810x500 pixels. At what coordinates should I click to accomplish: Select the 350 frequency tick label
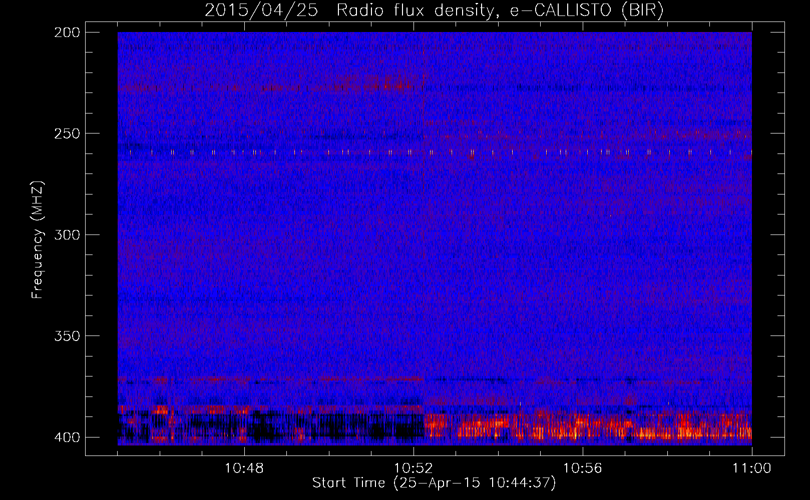pos(67,336)
